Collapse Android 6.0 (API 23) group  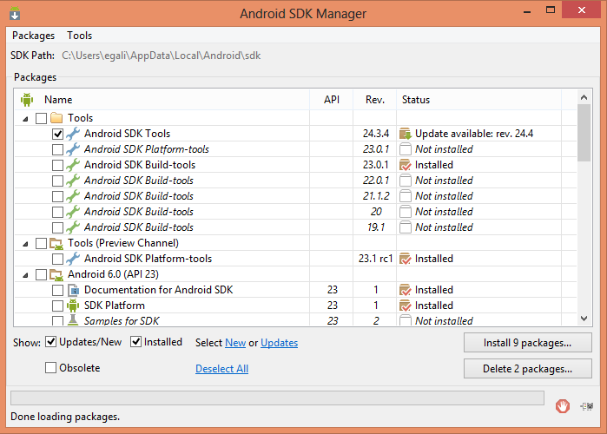[25, 275]
